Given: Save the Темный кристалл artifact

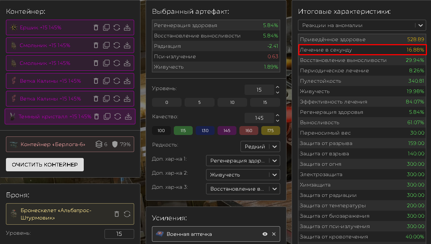Looking at the screenshot, I should pyautogui.click(x=128, y=116).
